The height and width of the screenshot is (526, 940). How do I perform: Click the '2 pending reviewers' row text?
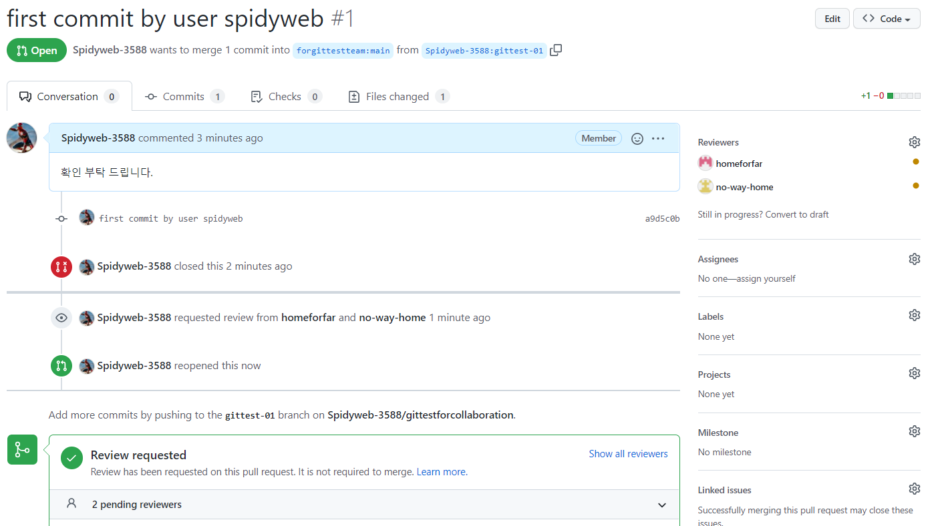tap(137, 505)
